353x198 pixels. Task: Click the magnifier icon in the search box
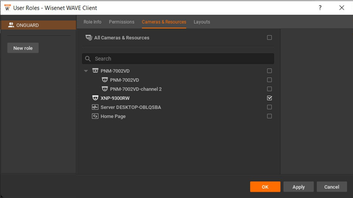[x=88, y=59]
